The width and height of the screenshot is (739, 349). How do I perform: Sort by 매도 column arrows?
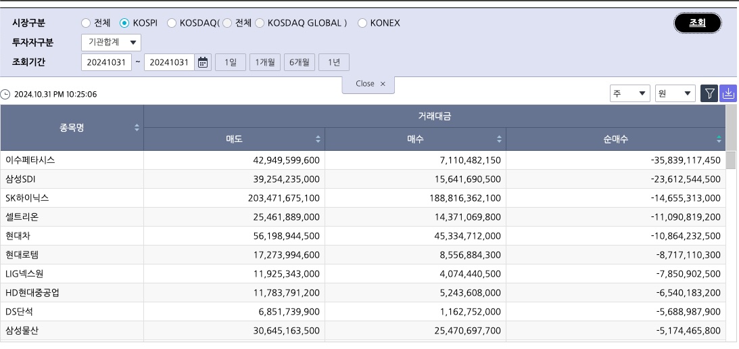point(318,139)
